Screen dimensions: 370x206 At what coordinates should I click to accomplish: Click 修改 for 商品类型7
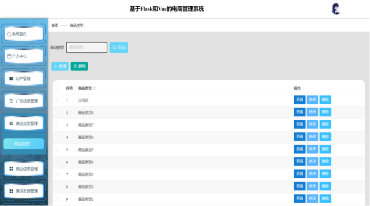click(x=312, y=124)
